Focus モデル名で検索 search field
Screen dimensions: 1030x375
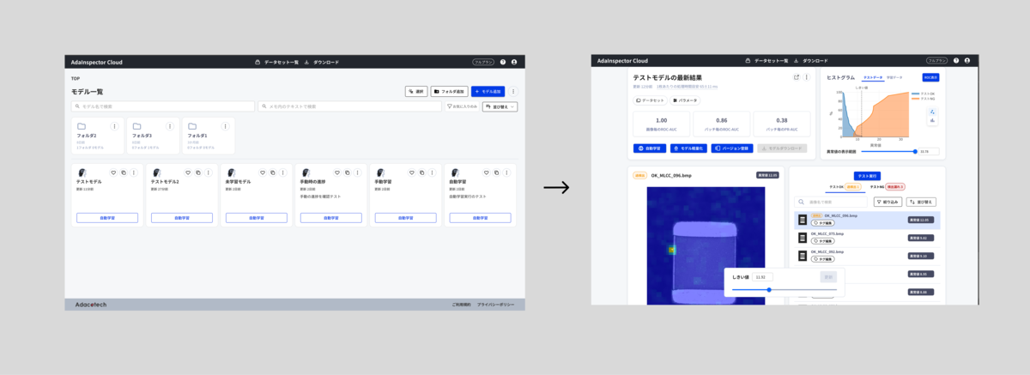click(x=163, y=106)
